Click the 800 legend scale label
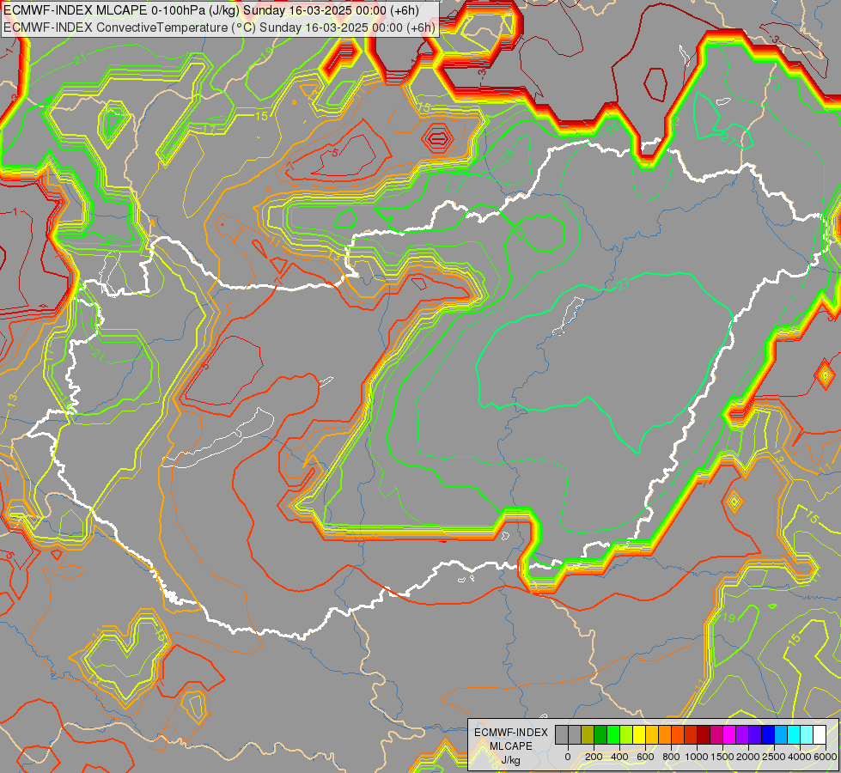The height and width of the screenshot is (773, 841). pos(671,757)
